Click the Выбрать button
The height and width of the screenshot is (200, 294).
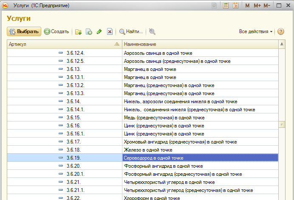click(24, 31)
